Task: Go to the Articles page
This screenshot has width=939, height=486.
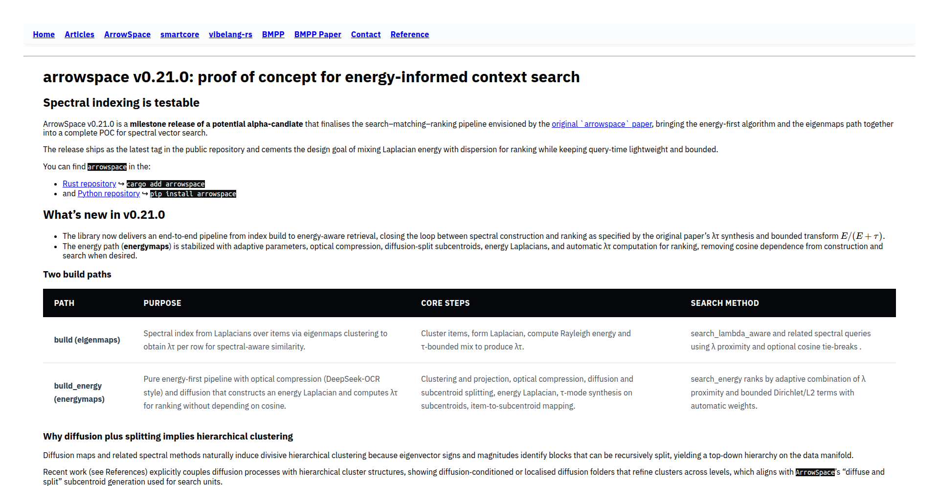Action: [x=79, y=34]
